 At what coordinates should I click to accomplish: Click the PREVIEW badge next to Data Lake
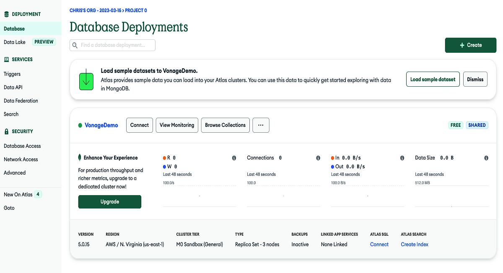(x=44, y=42)
